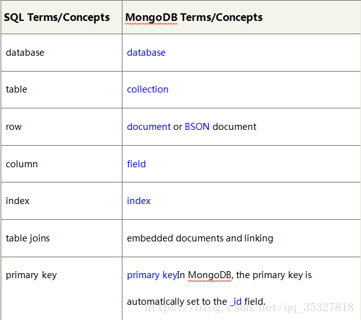Open the blue primary key link
The image size is (361, 320).
(x=152, y=275)
